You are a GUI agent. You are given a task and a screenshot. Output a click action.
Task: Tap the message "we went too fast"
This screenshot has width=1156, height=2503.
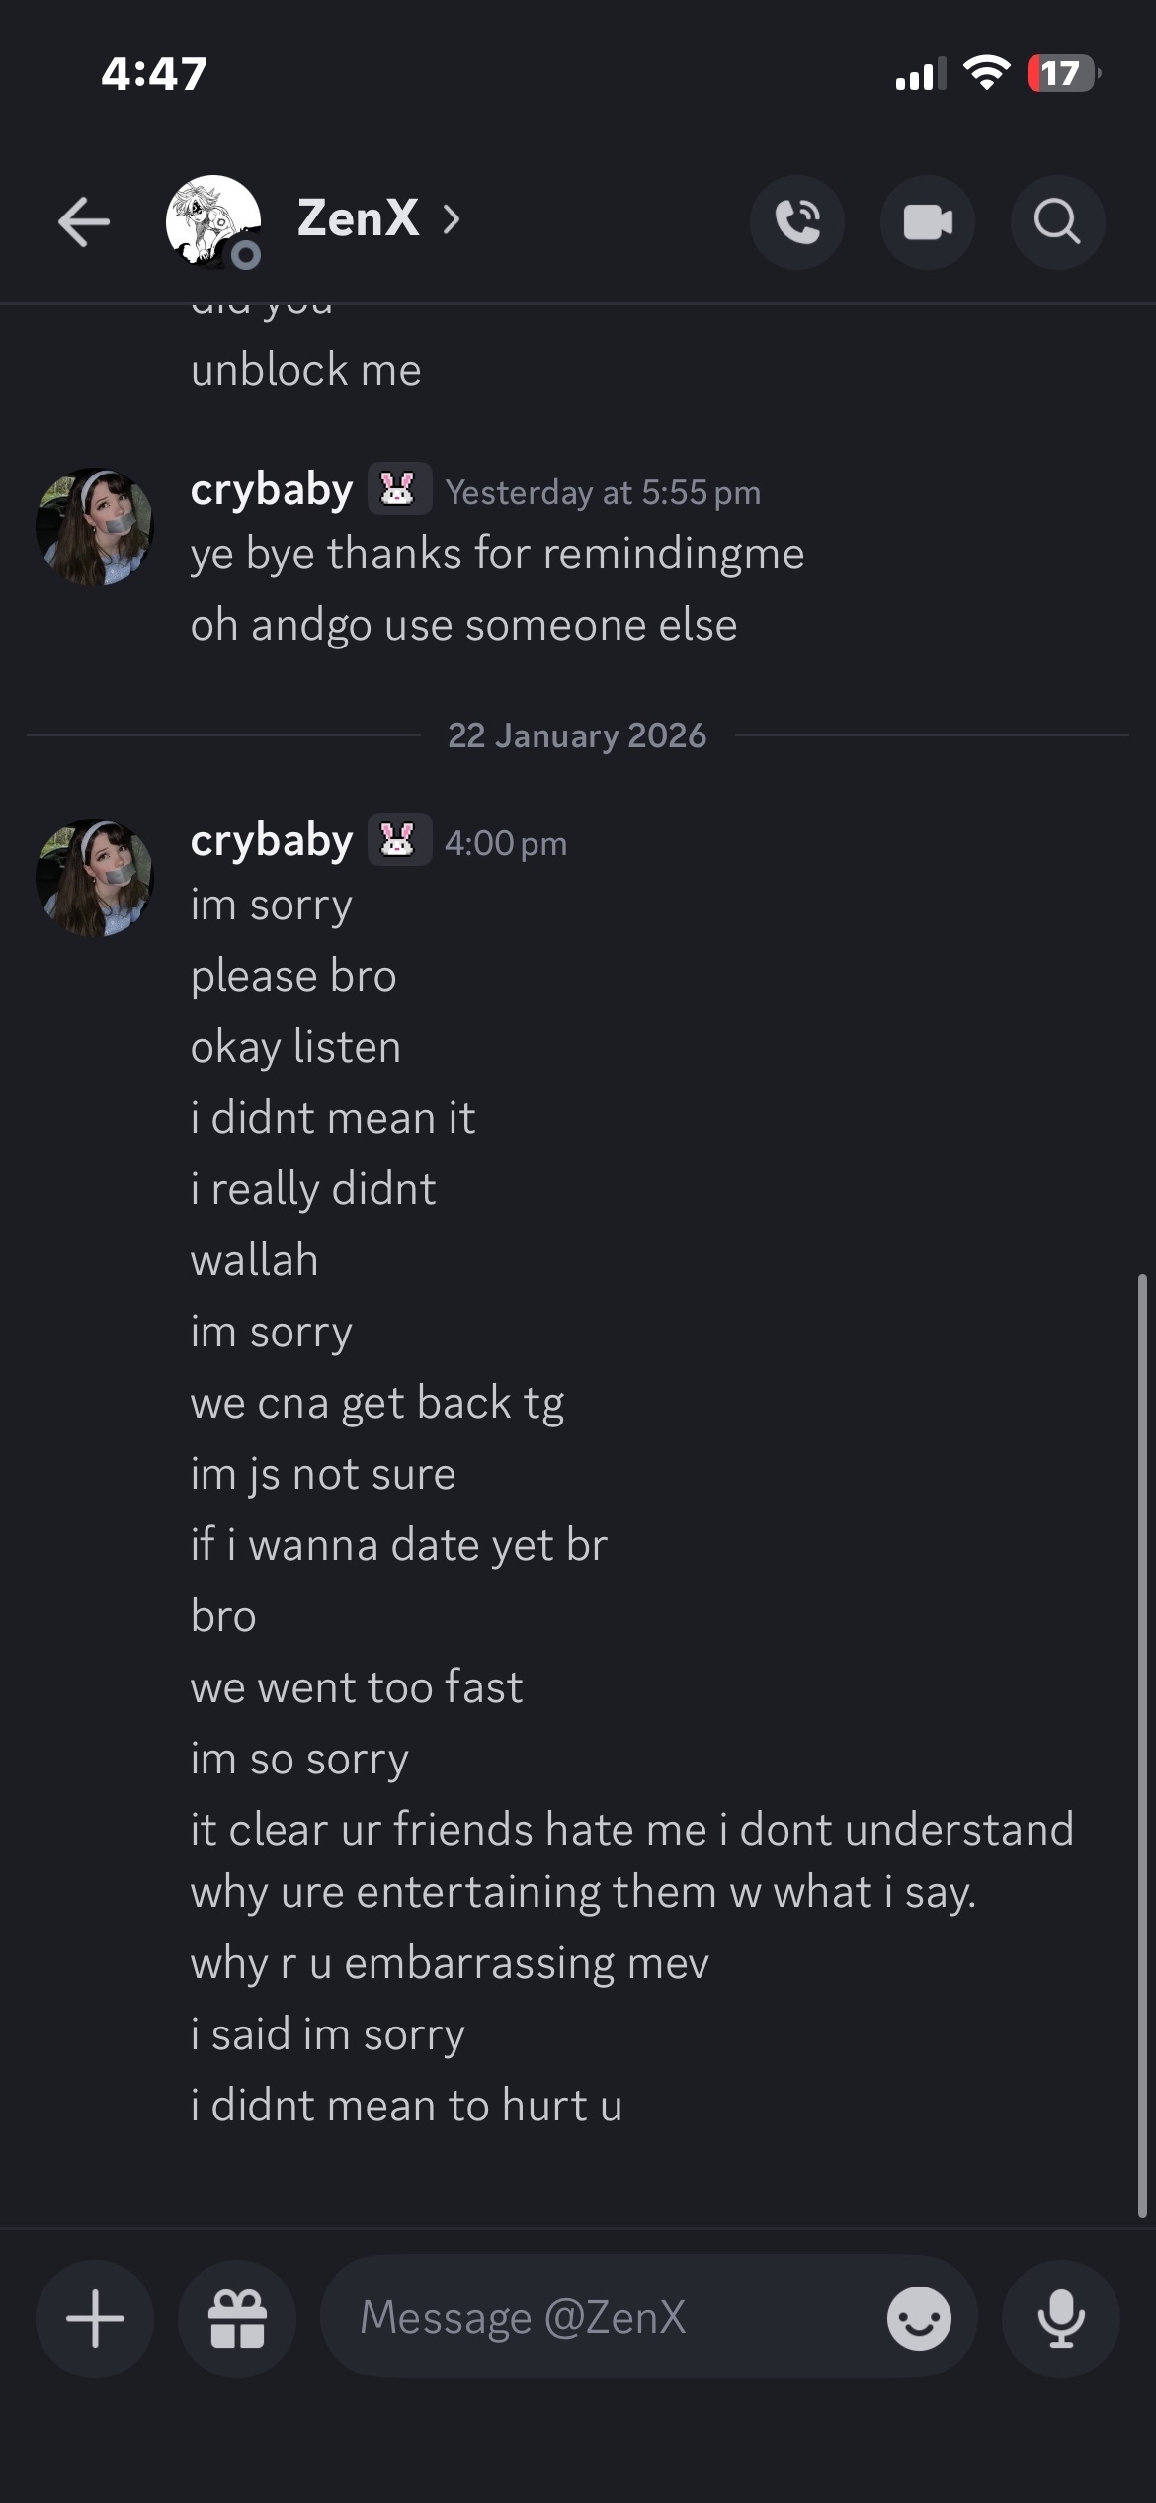point(357,1687)
